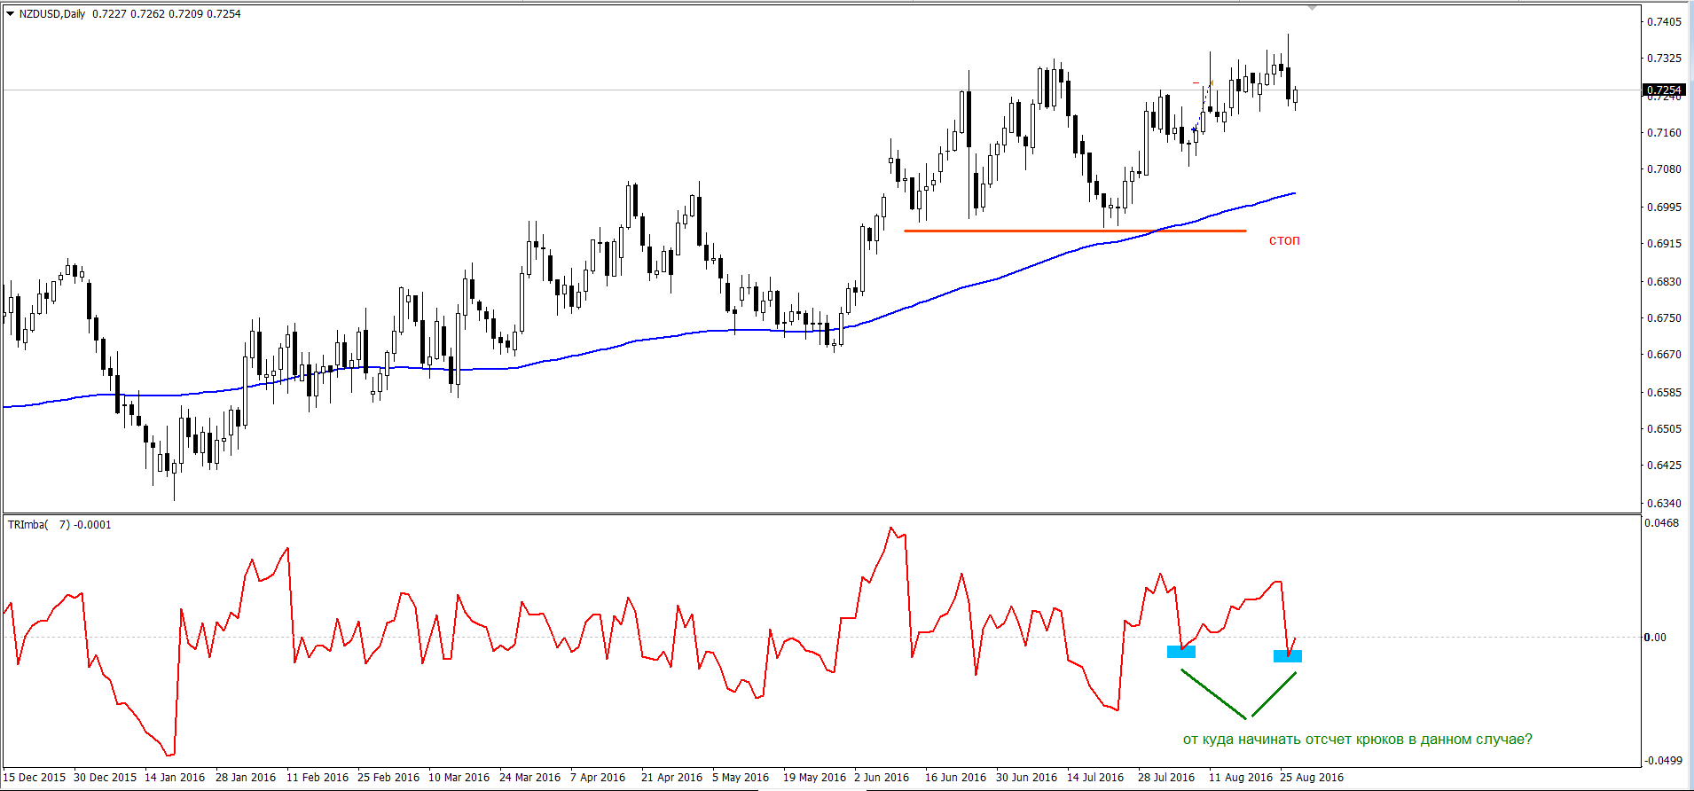The image size is (1694, 791).
Task: Click the 19 May 2016 date label
Action: (x=814, y=777)
